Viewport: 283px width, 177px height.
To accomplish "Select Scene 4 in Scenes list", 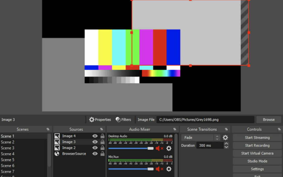I will pyautogui.click(x=8, y=154).
